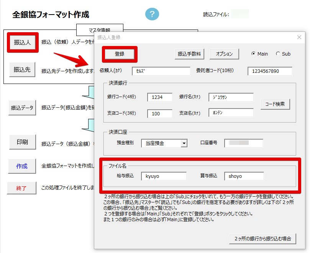The height and width of the screenshot is (253, 310).
Task: Open the 振込データ button
Action: [x=22, y=108]
